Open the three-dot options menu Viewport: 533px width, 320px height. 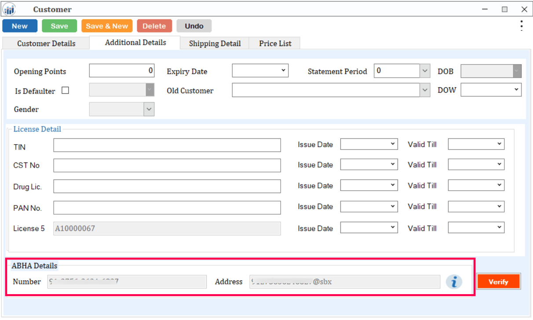(522, 26)
